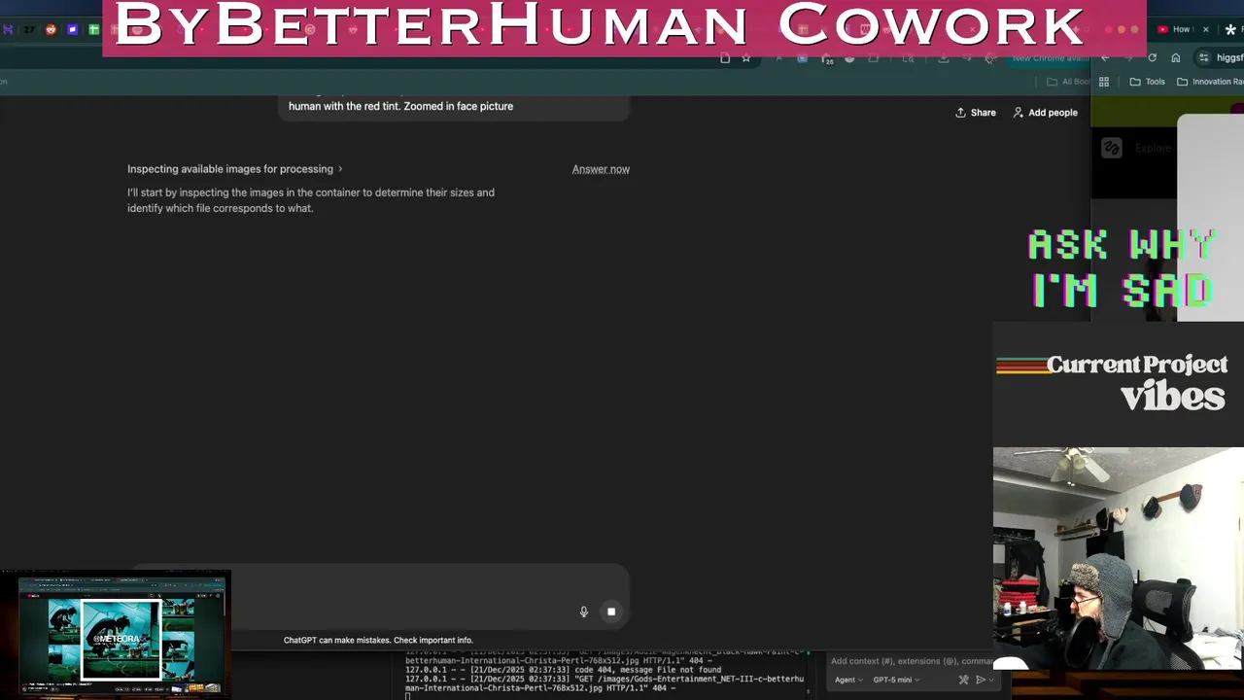1244x700 pixels.
Task: Click the user message 'human with the red tint'
Action: pos(400,106)
